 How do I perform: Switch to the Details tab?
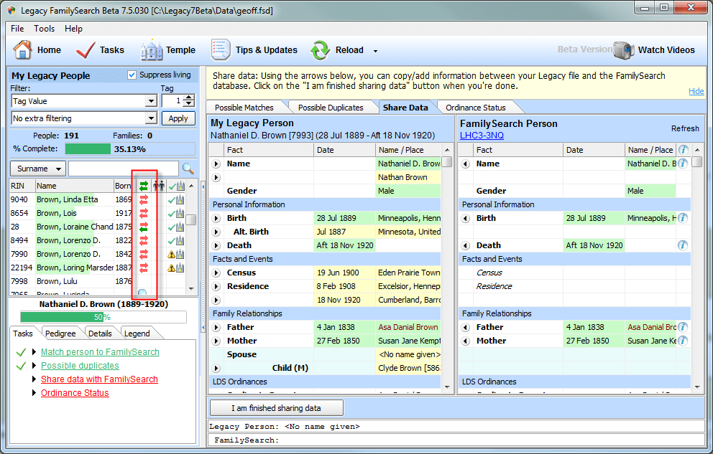coord(100,334)
